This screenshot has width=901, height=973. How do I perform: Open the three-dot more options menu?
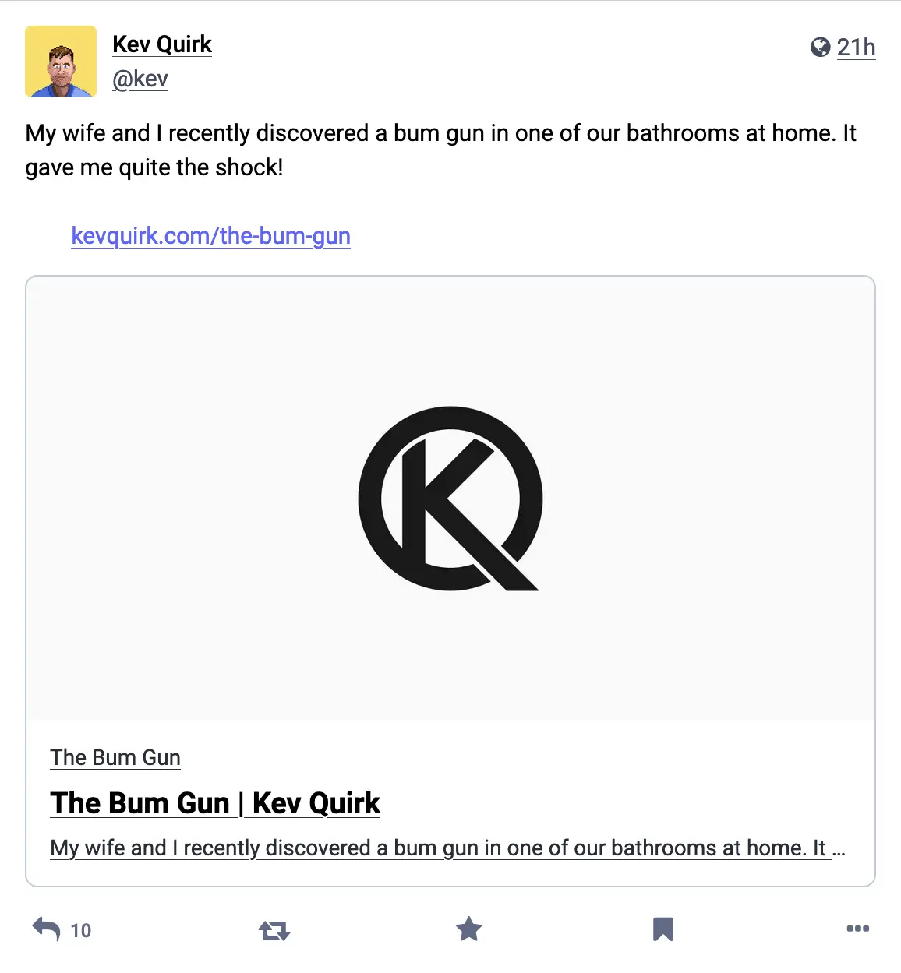tap(857, 929)
